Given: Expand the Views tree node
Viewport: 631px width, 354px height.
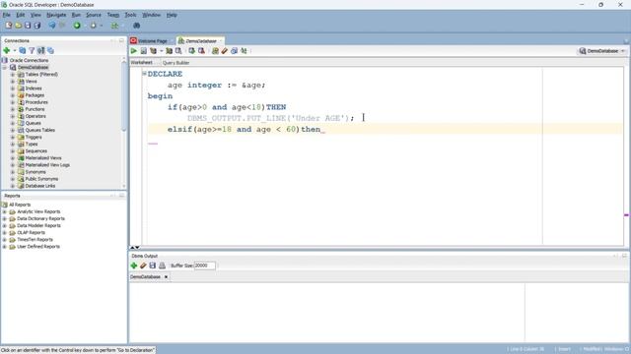Looking at the screenshot, I should pyautogui.click(x=13, y=82).
